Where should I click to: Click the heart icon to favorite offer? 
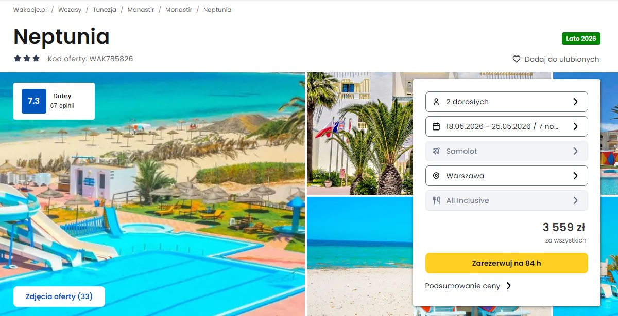pyautogui.click(x=517, y=59)
